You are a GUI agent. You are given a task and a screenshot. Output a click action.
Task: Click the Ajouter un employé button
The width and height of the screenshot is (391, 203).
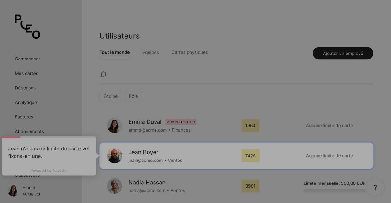[343, 54]
